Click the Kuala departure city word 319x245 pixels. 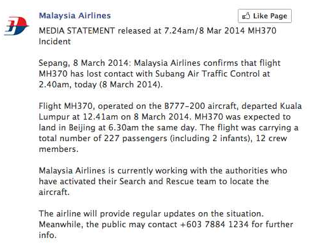[291, 106]
